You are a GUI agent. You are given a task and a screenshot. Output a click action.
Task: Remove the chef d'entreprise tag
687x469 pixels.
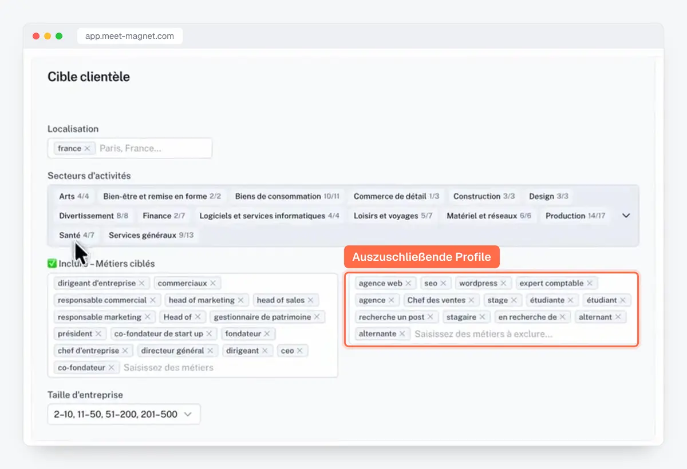125,351
